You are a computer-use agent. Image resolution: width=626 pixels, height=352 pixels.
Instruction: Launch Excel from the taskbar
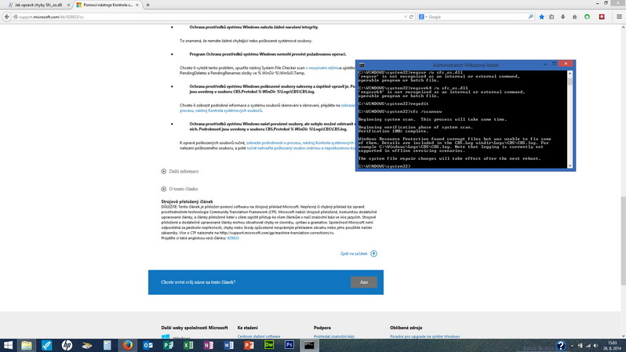pos(188,345)
